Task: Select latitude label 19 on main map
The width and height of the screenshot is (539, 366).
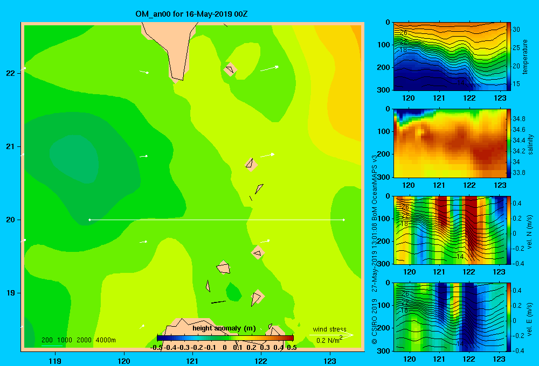Action: 11,293
